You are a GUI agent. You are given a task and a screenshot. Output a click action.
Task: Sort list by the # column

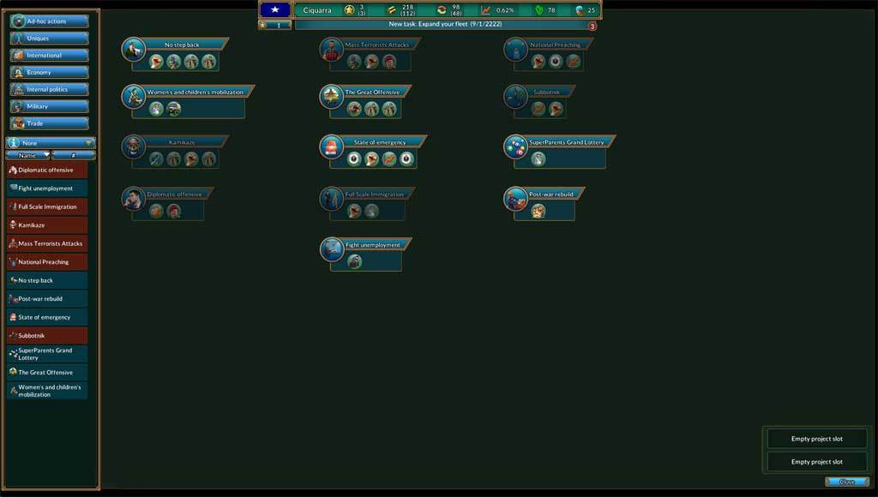pos(74,155)
